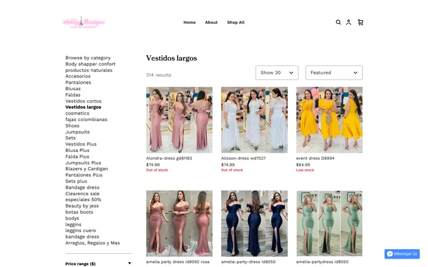This screenshot has height=267, width=428.
Task: Open Alondra-dress gd81183 product image
Action: pyautogui.click(x=180, y=120)
